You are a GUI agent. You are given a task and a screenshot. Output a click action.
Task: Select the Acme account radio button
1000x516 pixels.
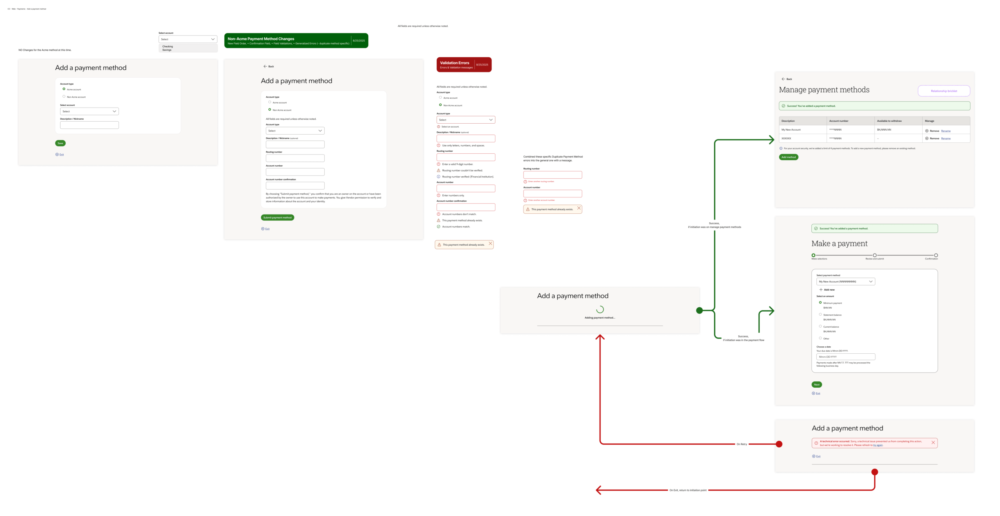64,89
